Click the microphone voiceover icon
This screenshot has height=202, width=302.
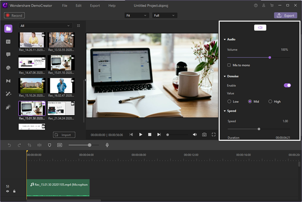pos(107,145)
